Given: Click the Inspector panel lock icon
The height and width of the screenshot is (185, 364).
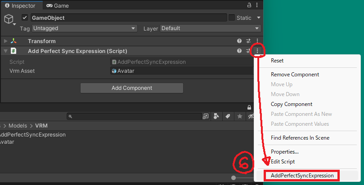Looking at the screenshot, I should click(x=250, y=5).
